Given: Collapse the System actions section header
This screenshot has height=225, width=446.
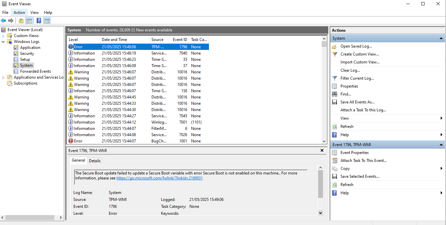Looking at the screenshot, I should click(441, 38).
